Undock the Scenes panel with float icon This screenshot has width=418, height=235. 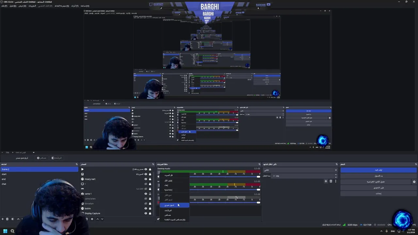(76, 164)
